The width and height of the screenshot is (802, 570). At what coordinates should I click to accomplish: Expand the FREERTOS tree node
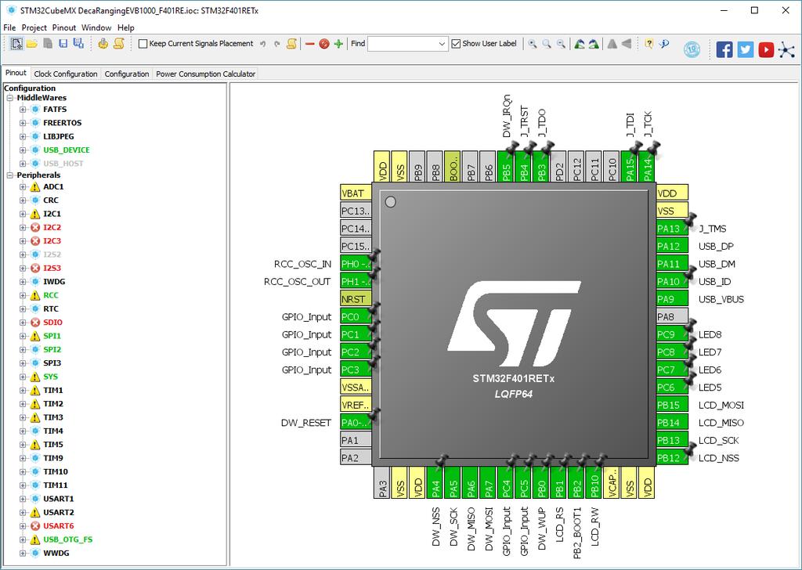click(x=23, y=123)
